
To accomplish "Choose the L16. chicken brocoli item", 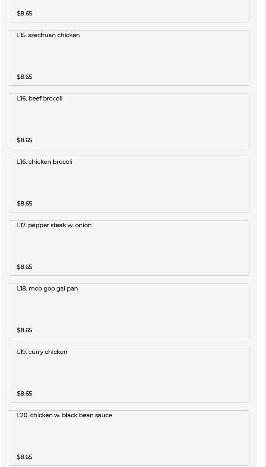I will pyautogui.click(x=129, y=185).
